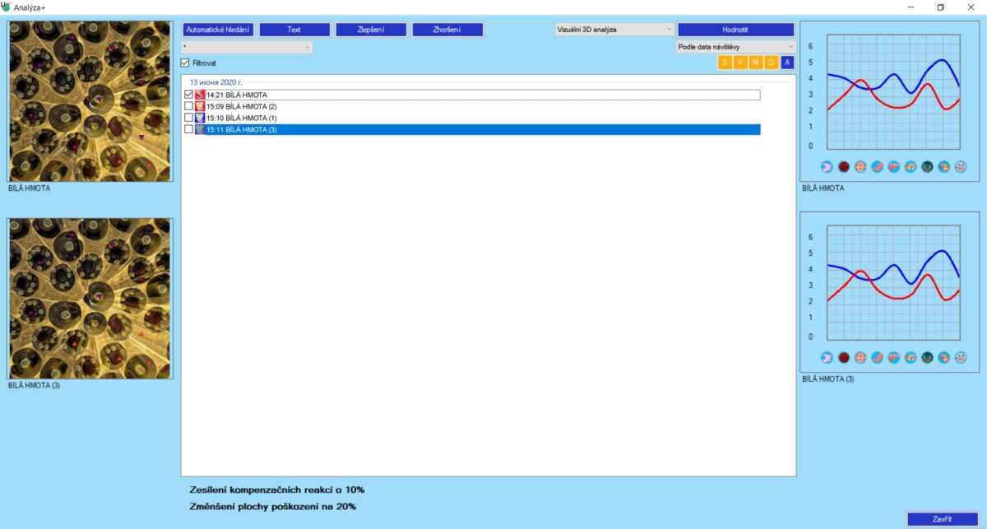Click the last icon under bottom graph
This screenshot has width=987, height=529.
961,358
